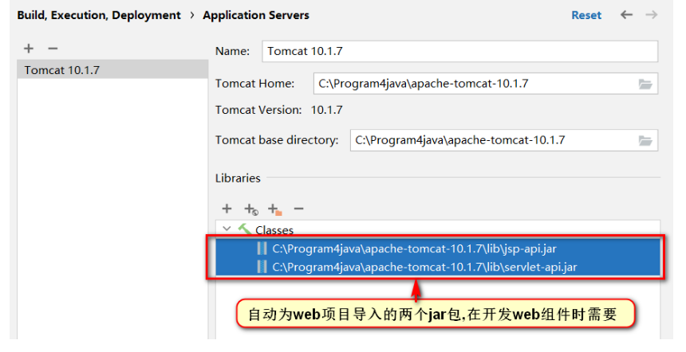Remove the selected application server
This screenshot has width=686, height=352.
tap(53, 49)
